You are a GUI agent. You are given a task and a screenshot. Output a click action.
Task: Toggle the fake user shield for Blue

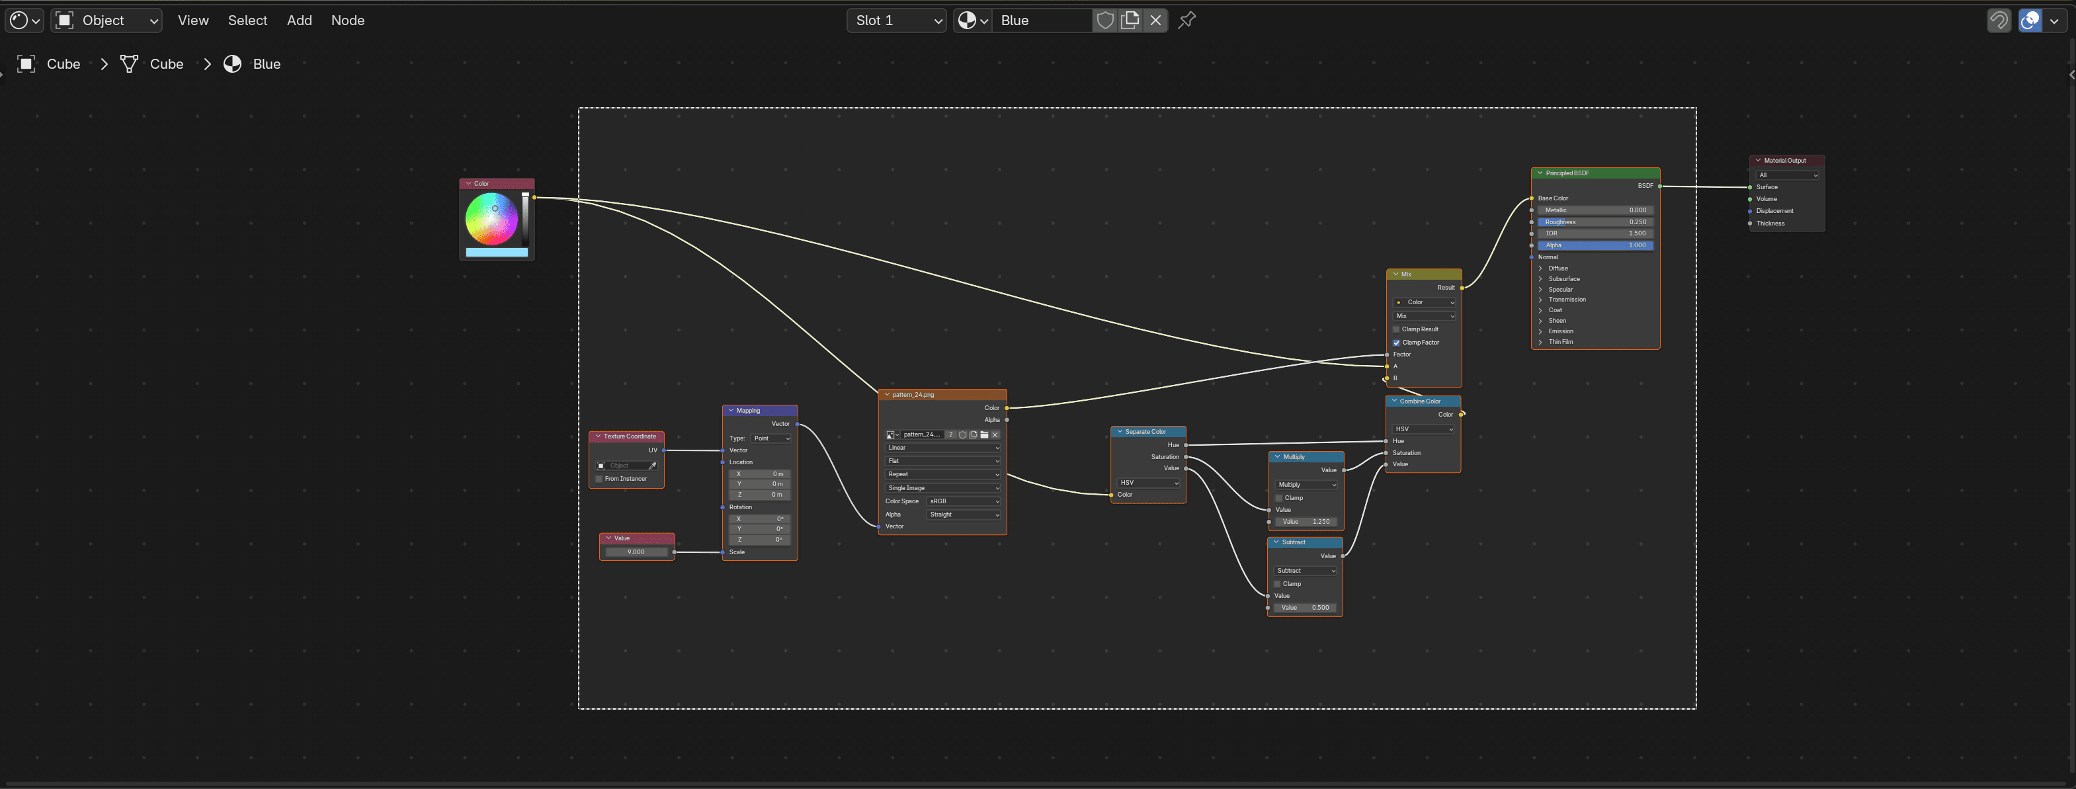(1105, 20)
